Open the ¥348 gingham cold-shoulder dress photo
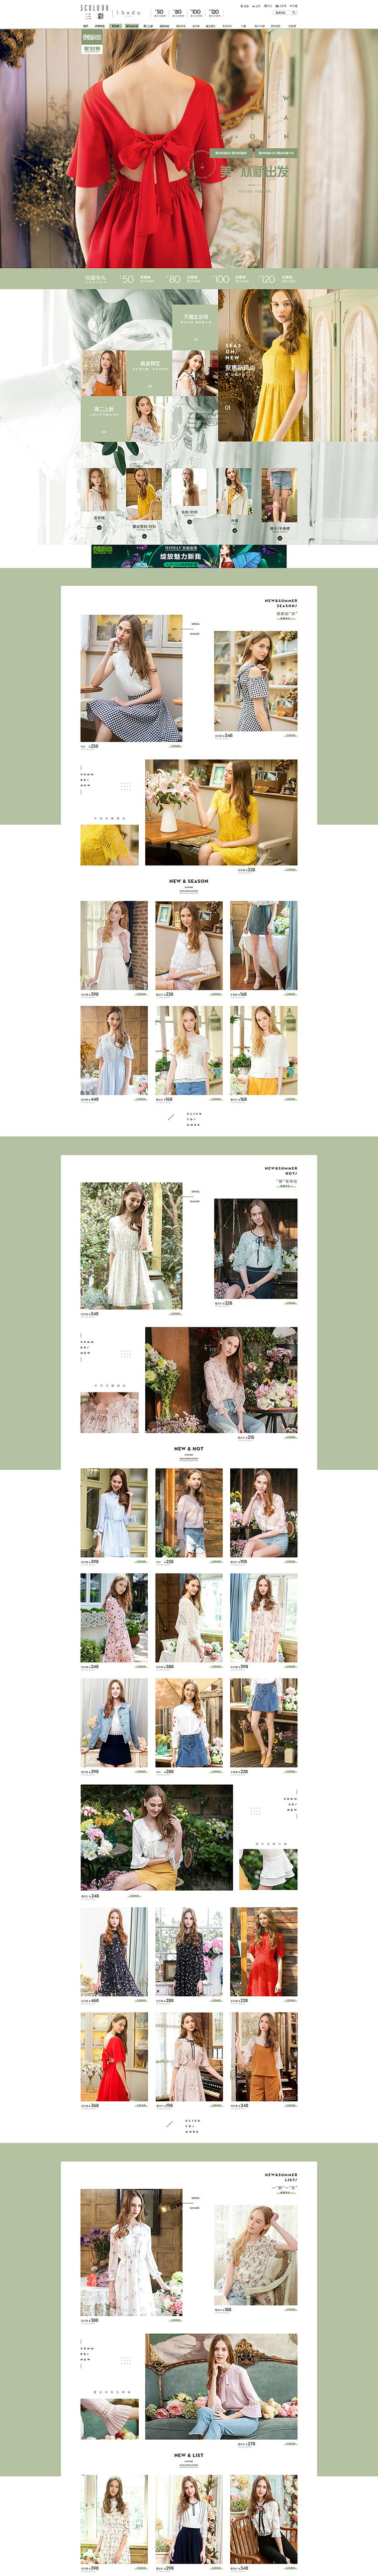The image size is (378, 2576). click(x=255, y=681)
